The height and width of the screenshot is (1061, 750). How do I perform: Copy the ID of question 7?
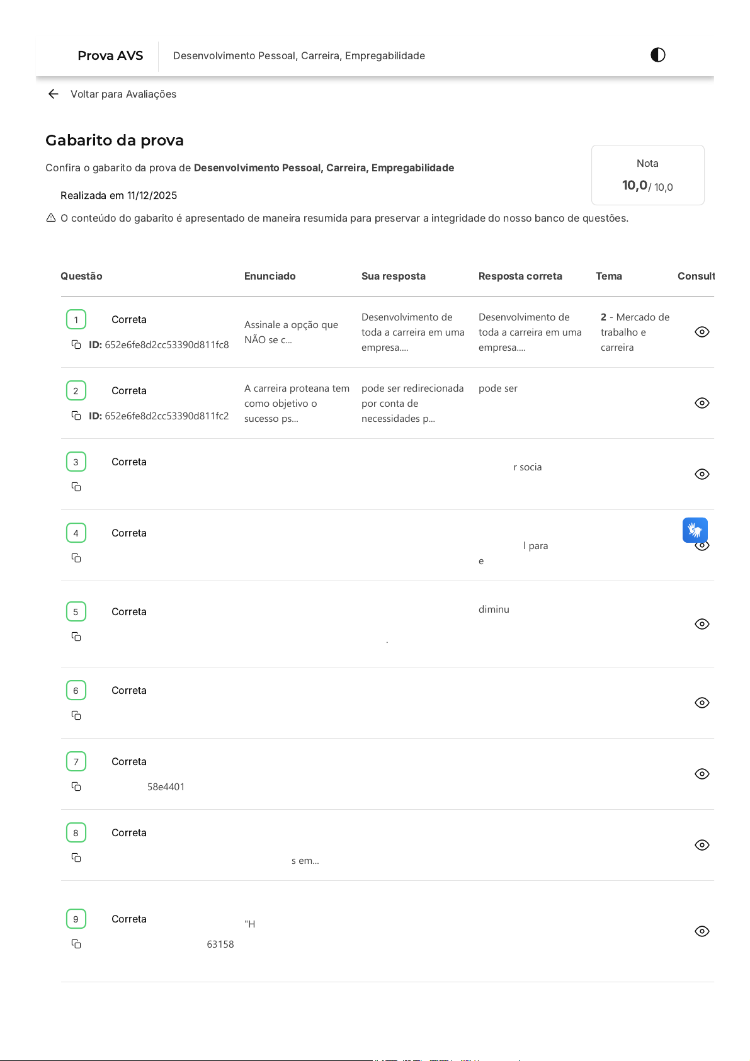point(76,786)
